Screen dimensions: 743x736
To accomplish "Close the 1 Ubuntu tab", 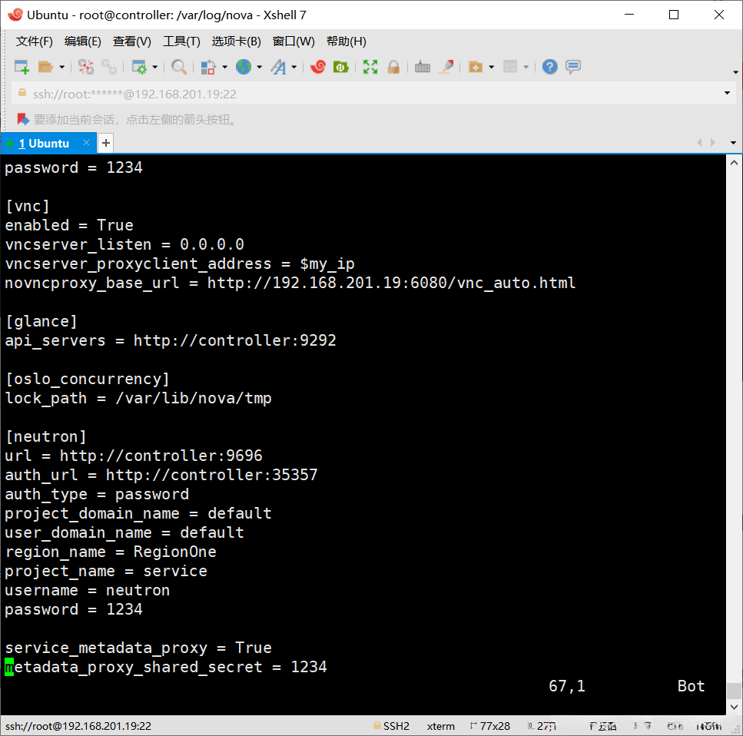I will [x=86, y=143].
